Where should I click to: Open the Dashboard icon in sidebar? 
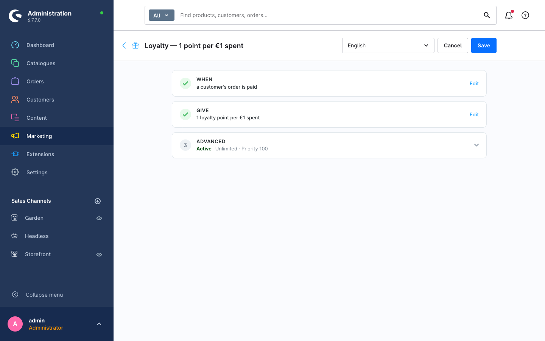click(x=15, y=45)
